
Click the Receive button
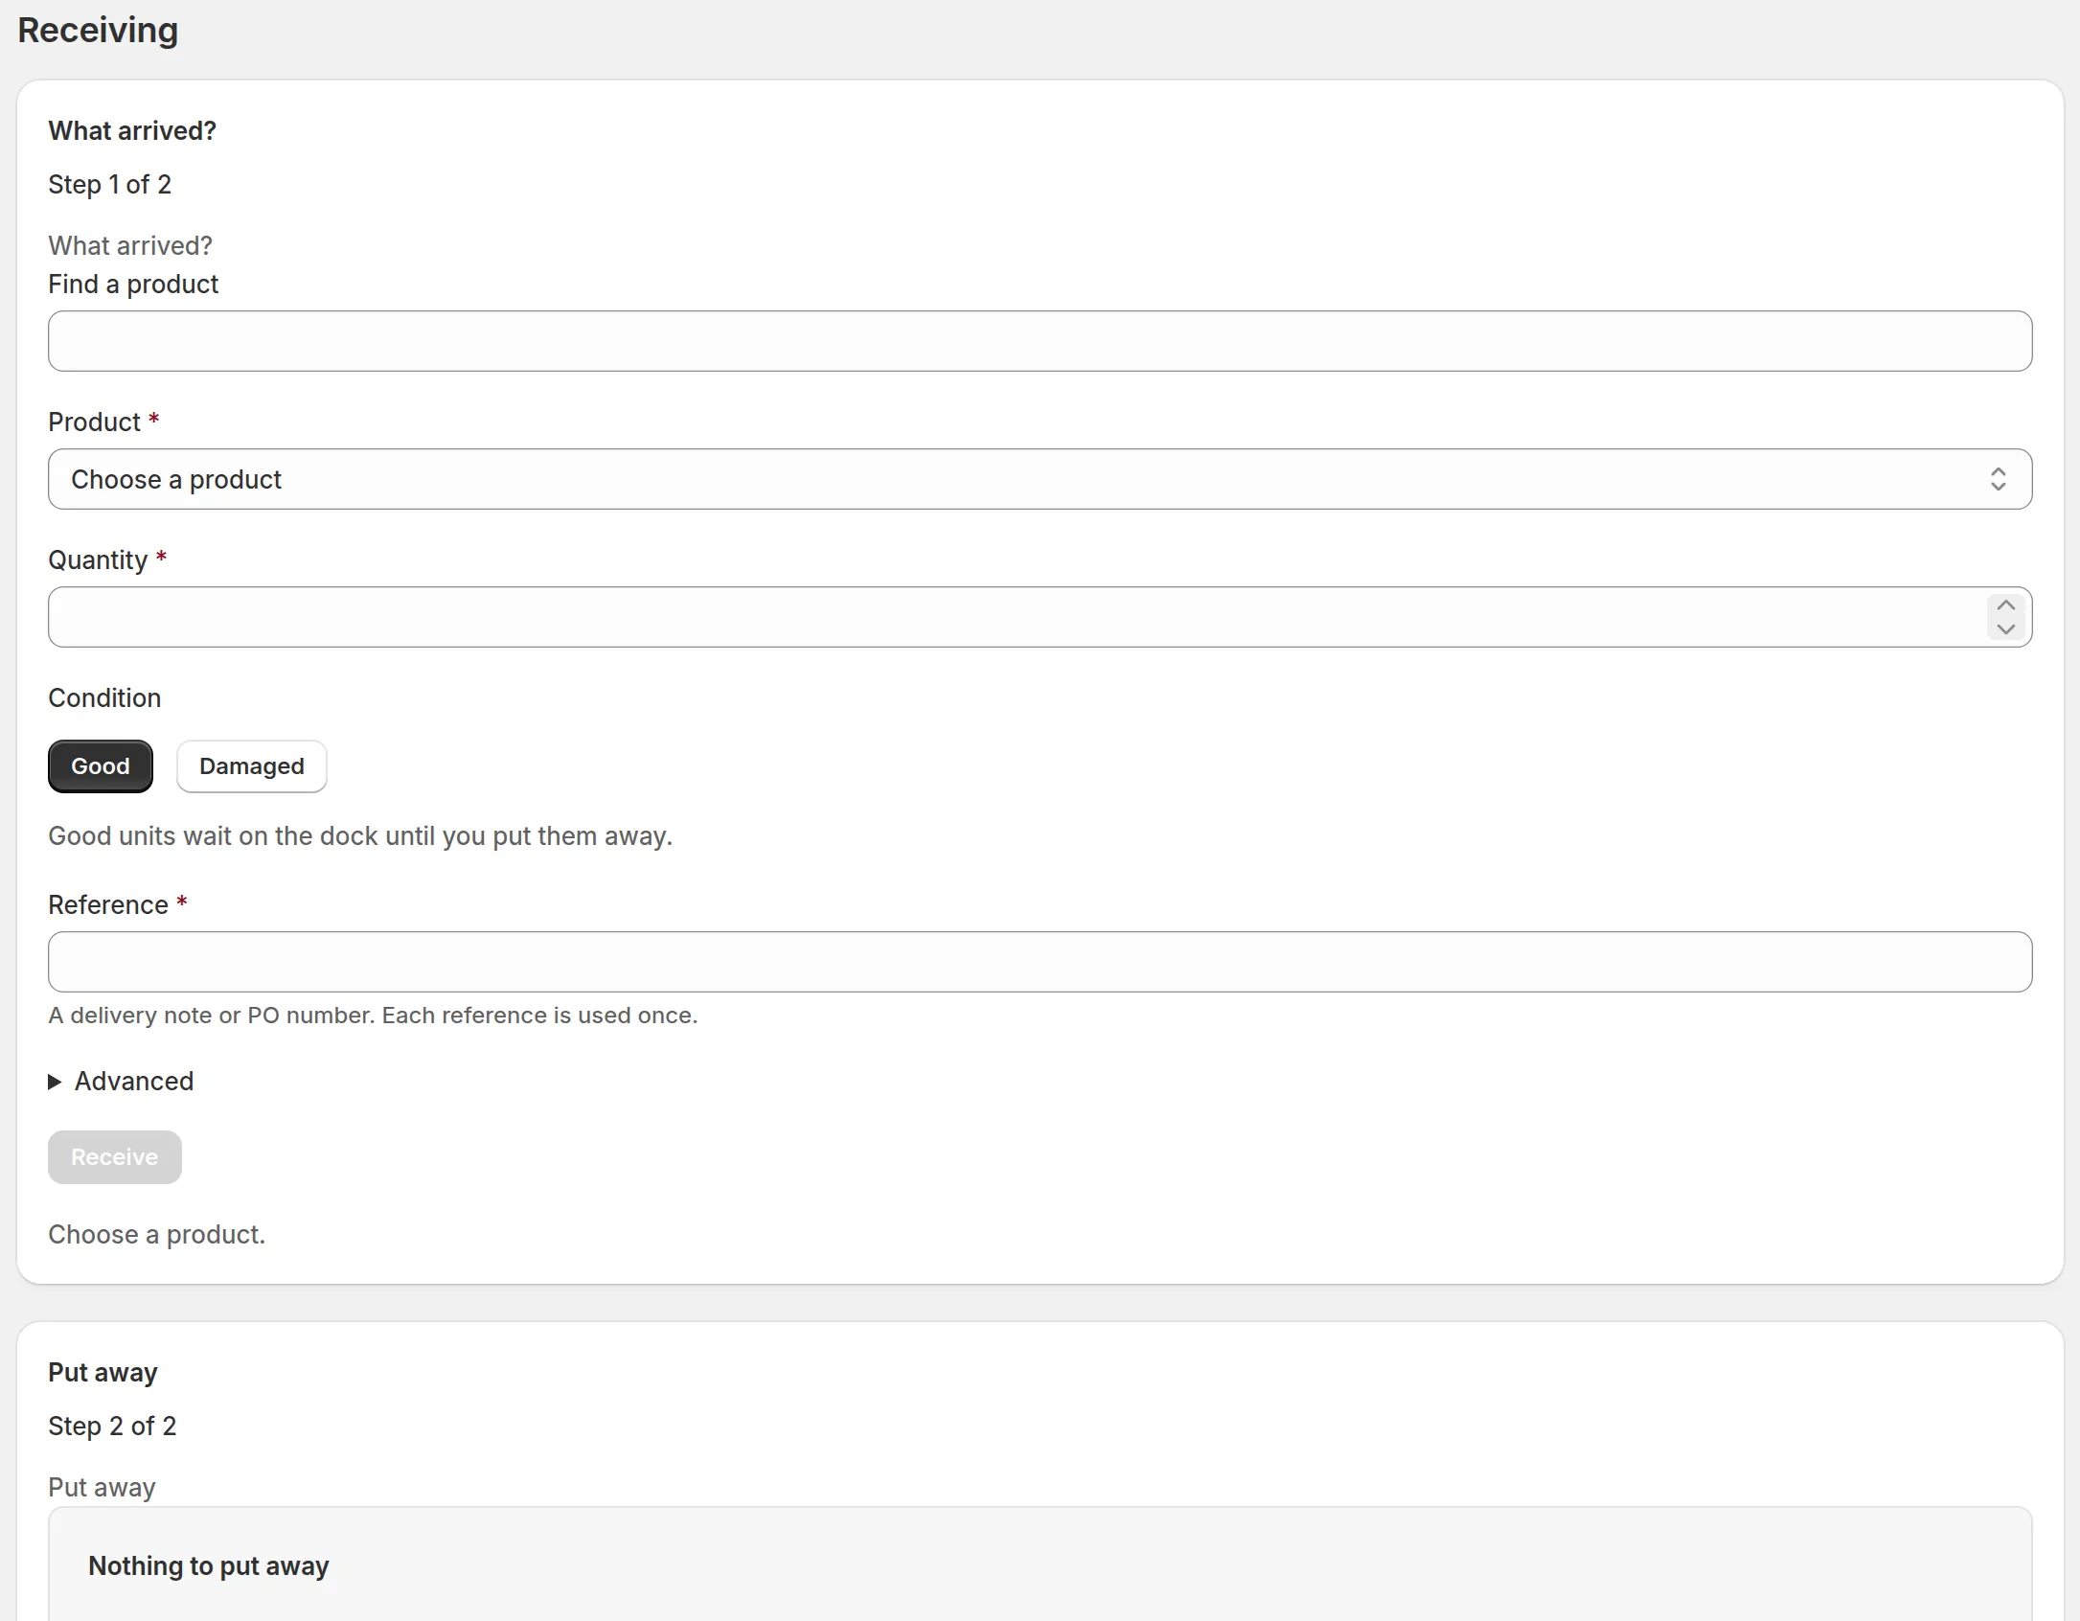tap(115, 1157)
